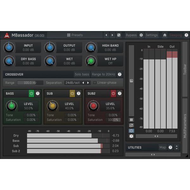The width and height of the screenshot is (190, 190).
Task: Click the OUTPUT gain knob
Action: point(50,47)
